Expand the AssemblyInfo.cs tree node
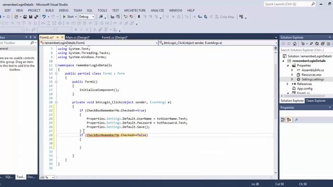 pos(292,70)
